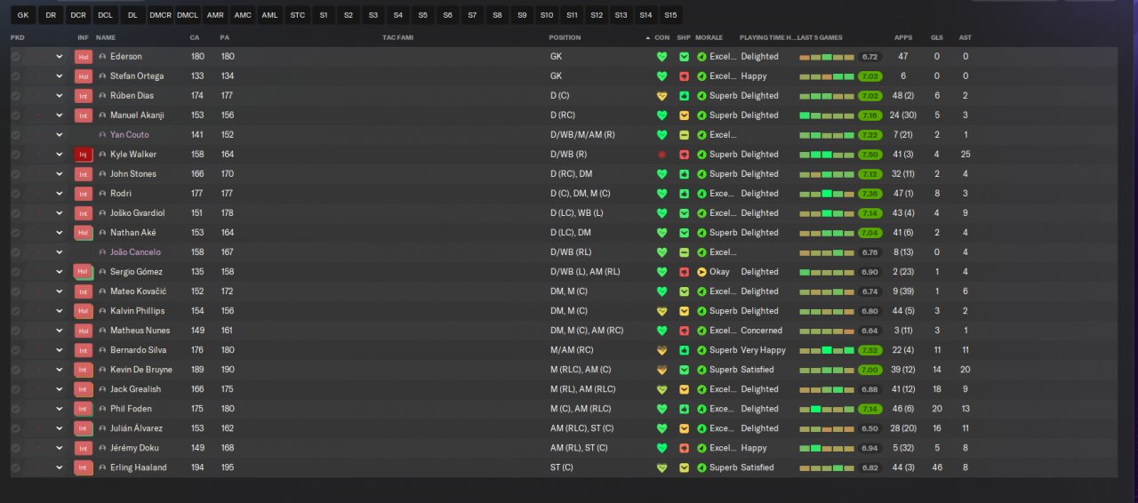Select the DMCL position button
The width and height of the screenshot is (1138, 503).
pos(188,15)
